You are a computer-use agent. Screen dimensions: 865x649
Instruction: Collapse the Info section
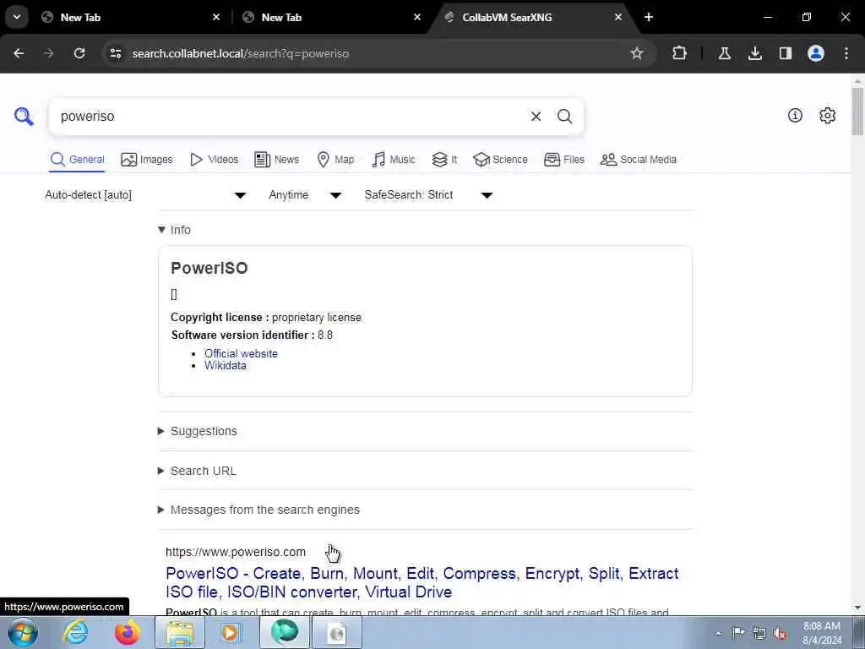pos(174,230)
